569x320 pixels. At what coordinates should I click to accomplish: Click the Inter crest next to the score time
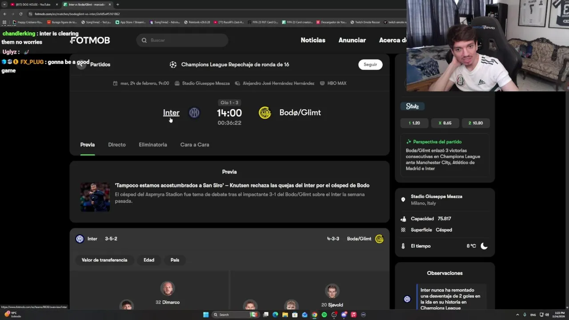pyautogui.click(x=194, y=113)
